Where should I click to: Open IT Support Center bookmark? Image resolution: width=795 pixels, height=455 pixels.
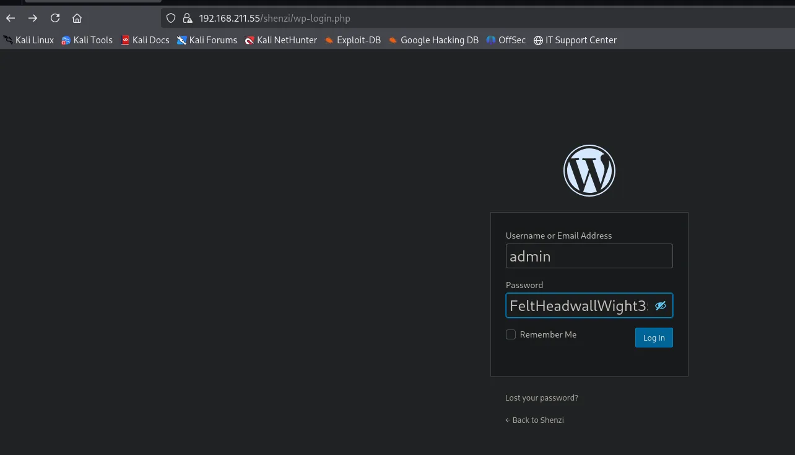(575, 40)
